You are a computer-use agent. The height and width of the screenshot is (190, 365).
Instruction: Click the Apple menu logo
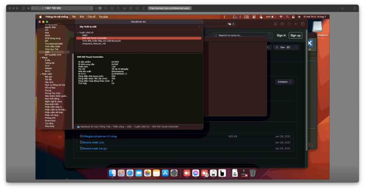tap(41, 17)
